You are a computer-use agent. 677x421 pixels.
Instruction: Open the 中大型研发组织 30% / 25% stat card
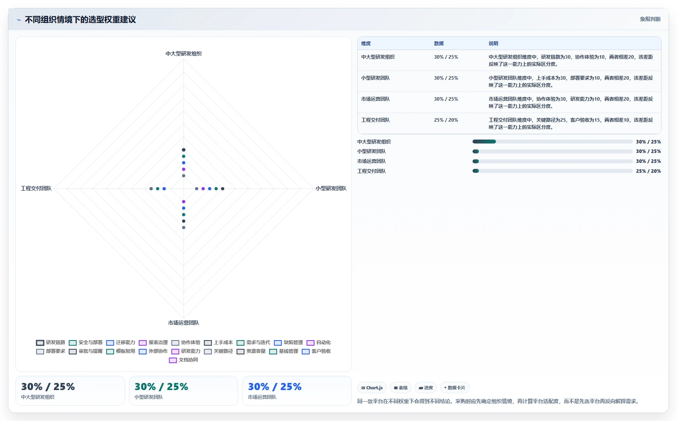point(70,390)
